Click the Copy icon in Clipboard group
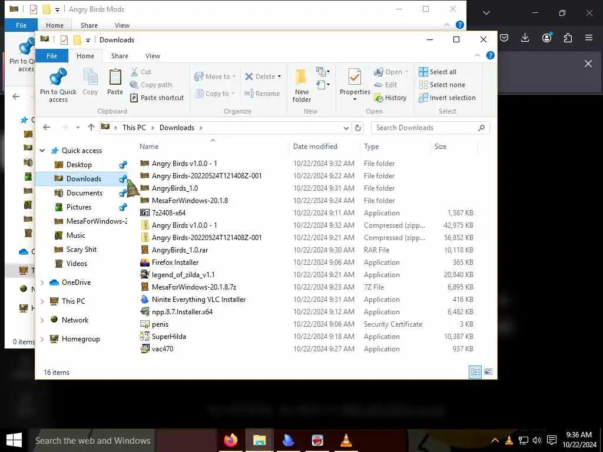603x452 pixels. click(90, 81)
